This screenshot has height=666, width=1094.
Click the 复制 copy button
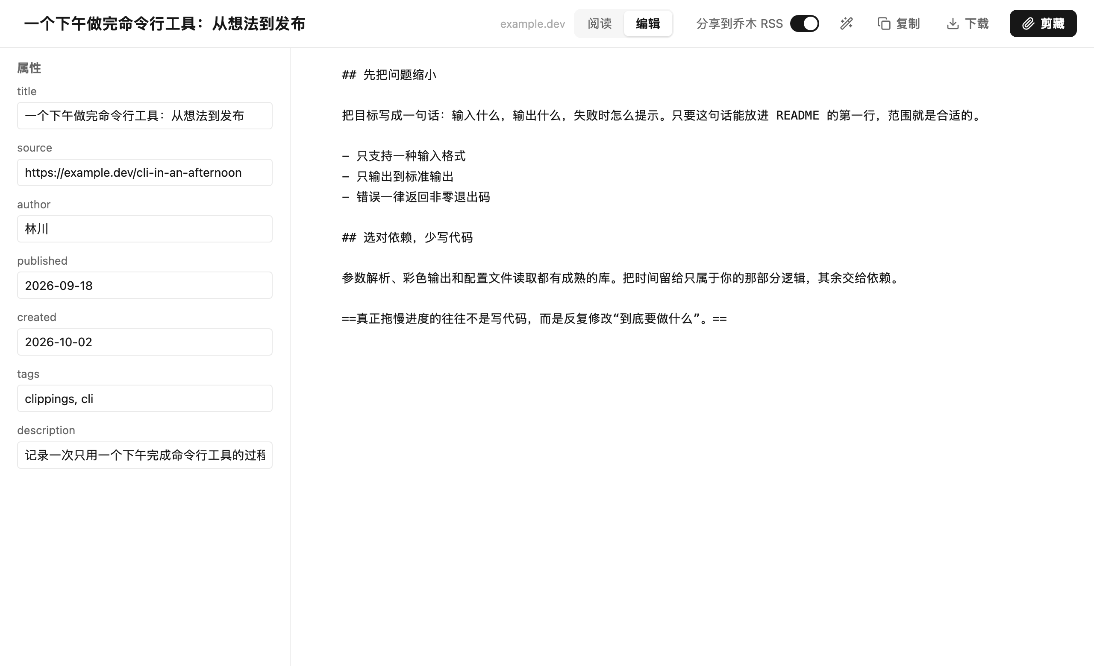pos(899,23)
